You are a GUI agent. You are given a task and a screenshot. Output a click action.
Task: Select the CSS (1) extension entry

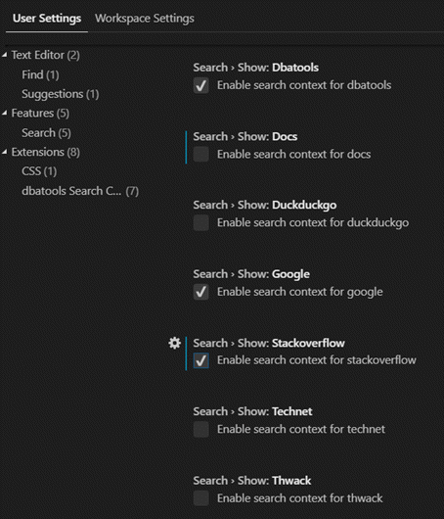tap(39, 171)
